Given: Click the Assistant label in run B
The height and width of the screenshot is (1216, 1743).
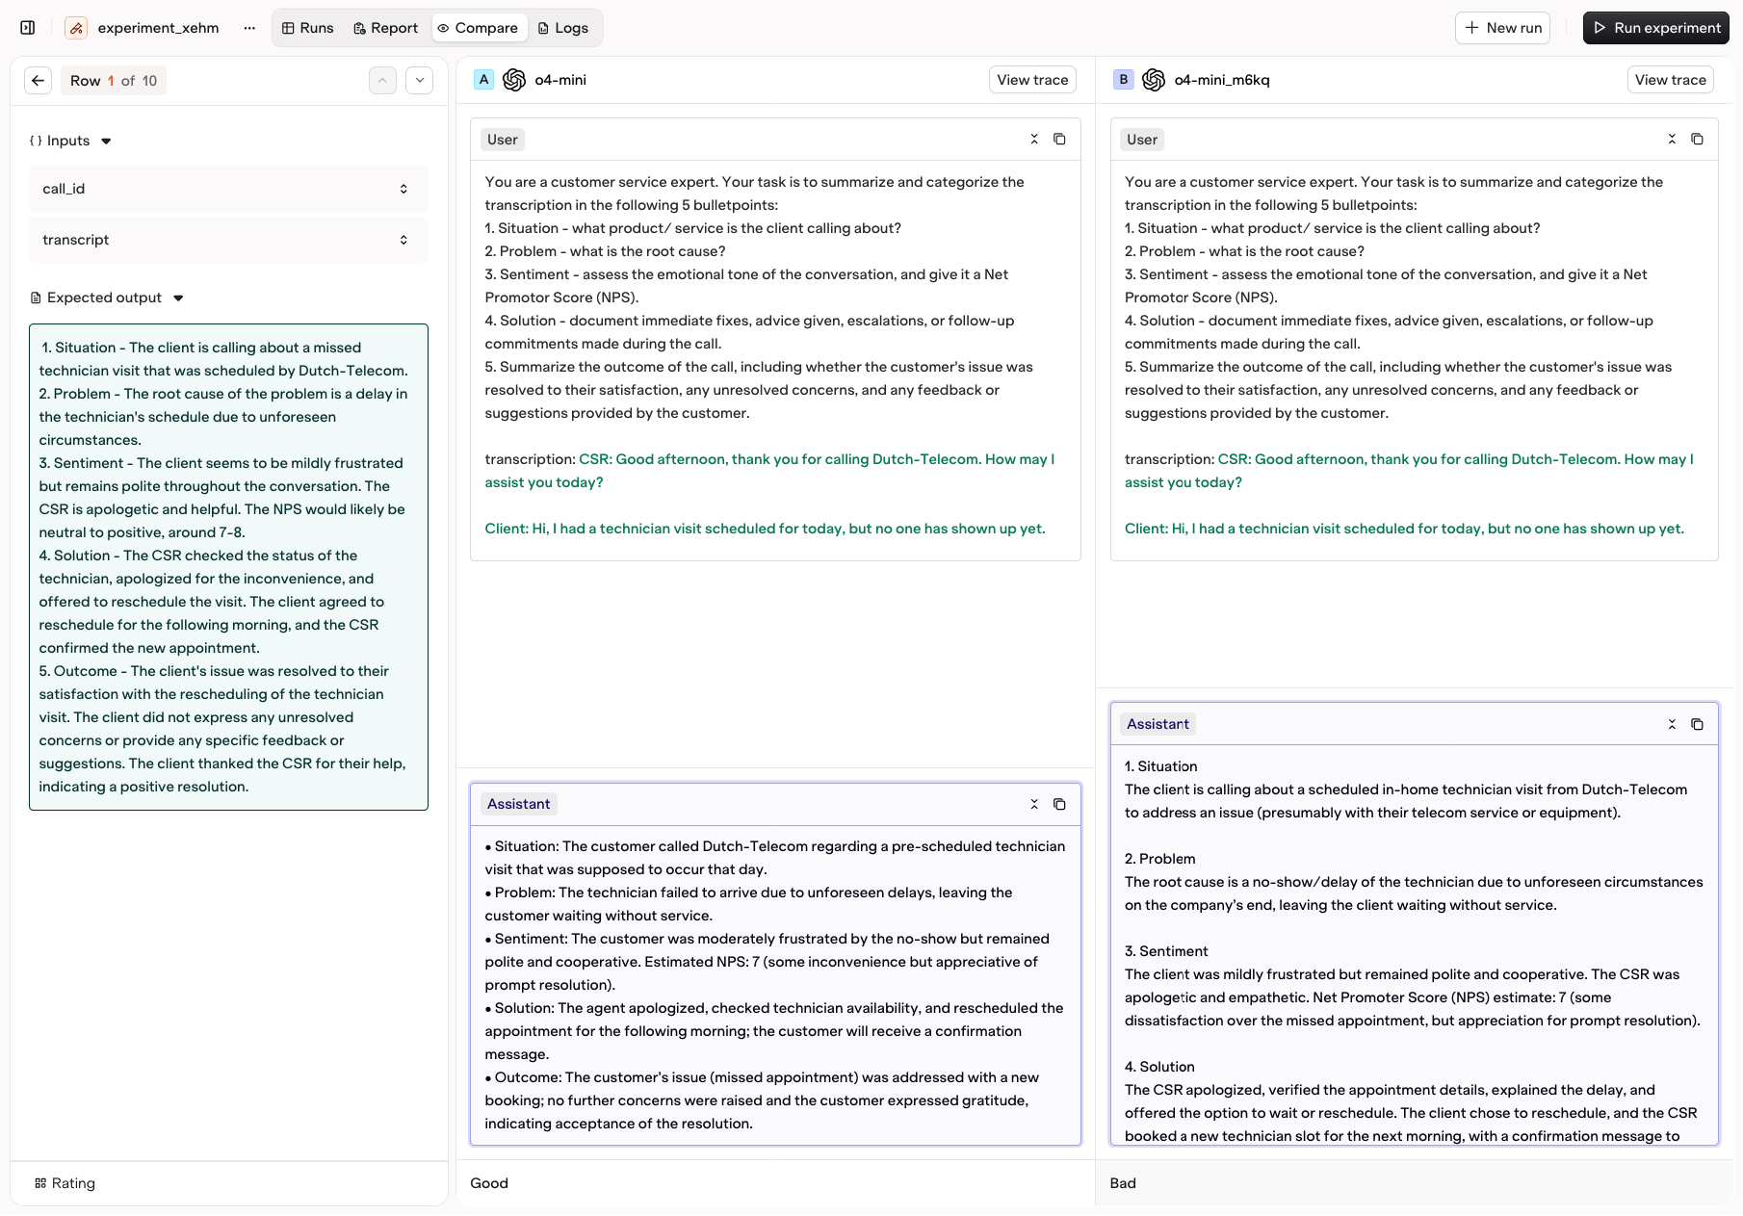Looking at the screenshot, I should 1158,724.
